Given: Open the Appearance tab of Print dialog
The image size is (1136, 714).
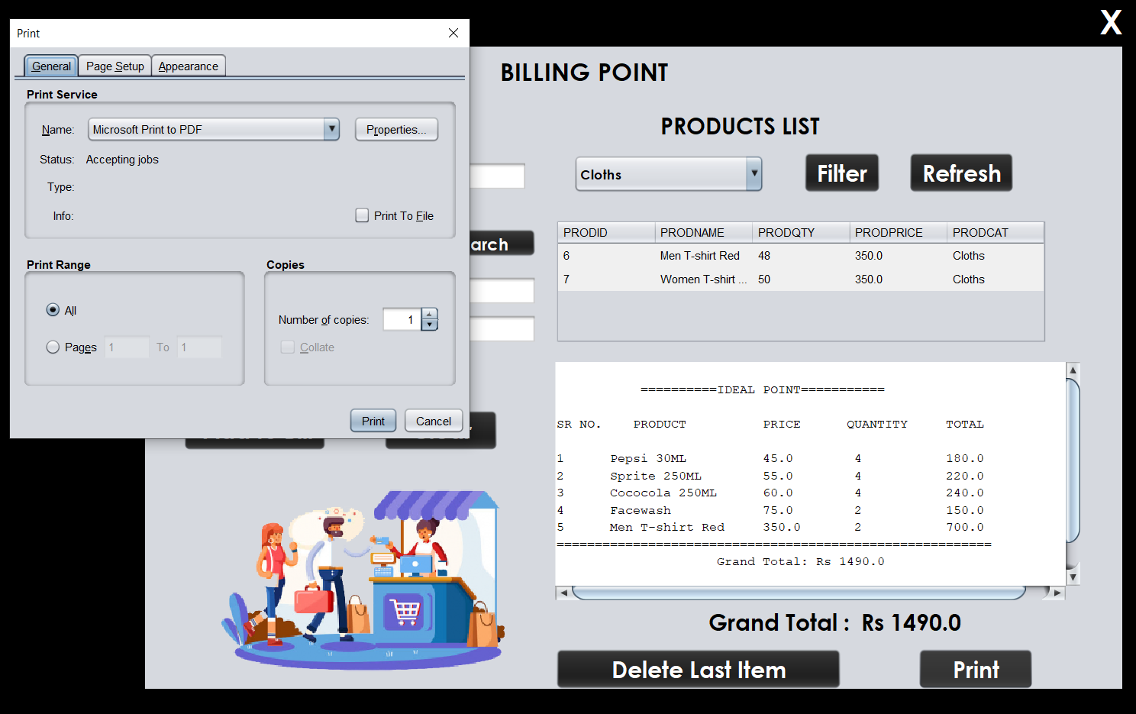Looking at the screenshot, I should pyautogui.click(x=188, y=66).
